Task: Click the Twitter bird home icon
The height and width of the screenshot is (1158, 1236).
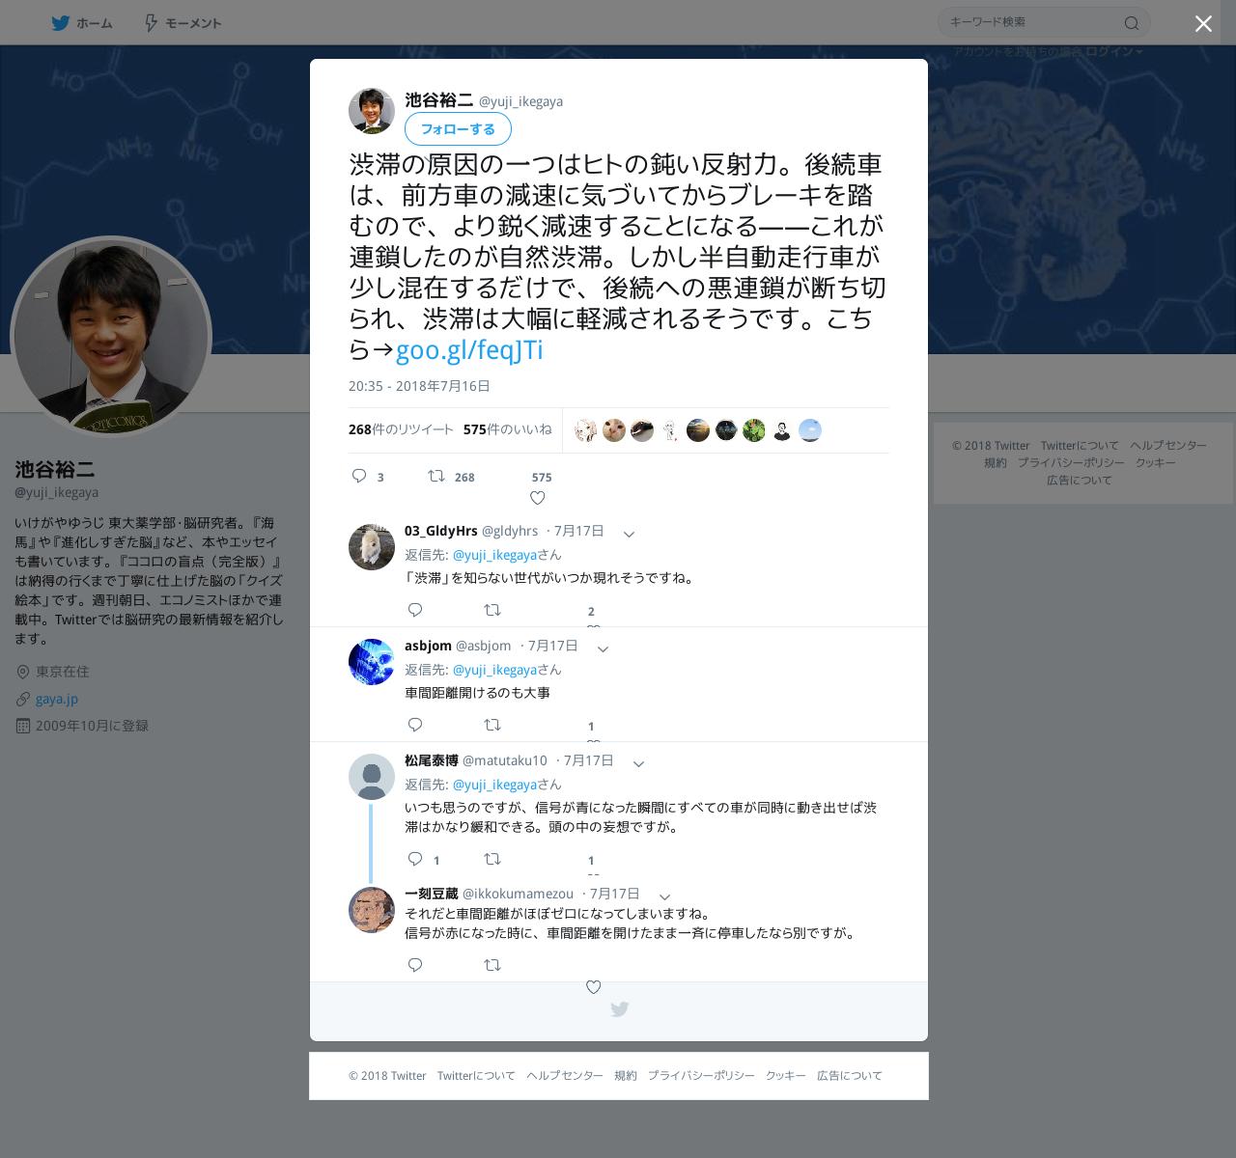Action: point(60,23)
